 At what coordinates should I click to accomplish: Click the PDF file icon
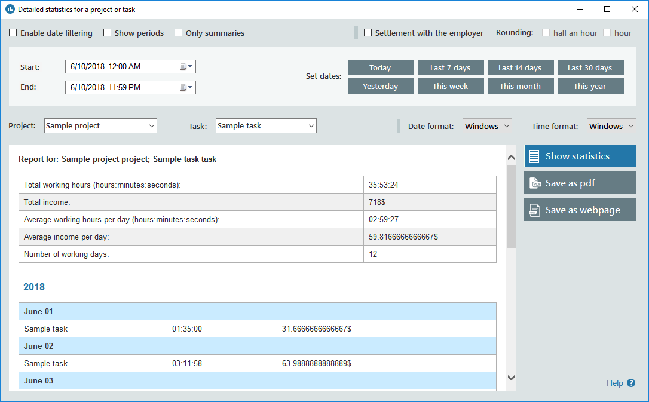[x=535, y=183]
